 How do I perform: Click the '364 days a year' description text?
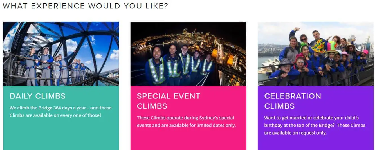click(60, 111)
